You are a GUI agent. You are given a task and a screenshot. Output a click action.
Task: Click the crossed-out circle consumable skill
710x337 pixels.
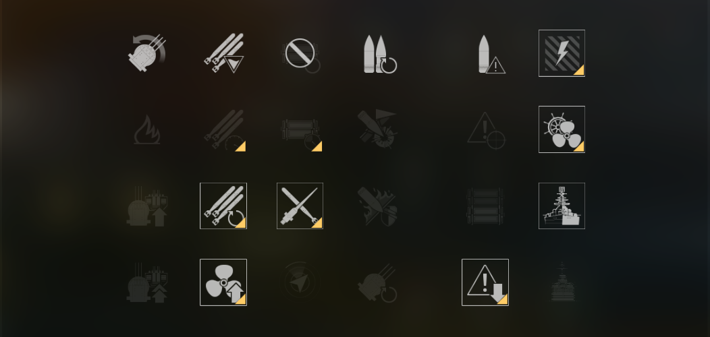point(300,53)
